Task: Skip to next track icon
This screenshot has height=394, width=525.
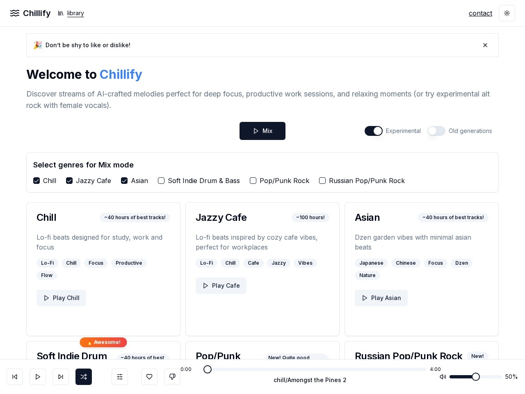Action: point(61,377)
